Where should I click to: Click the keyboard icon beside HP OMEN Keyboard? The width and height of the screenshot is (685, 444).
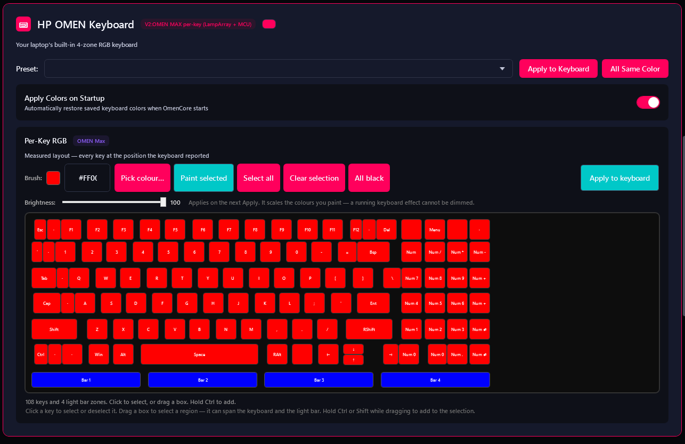tap(23, 24)
